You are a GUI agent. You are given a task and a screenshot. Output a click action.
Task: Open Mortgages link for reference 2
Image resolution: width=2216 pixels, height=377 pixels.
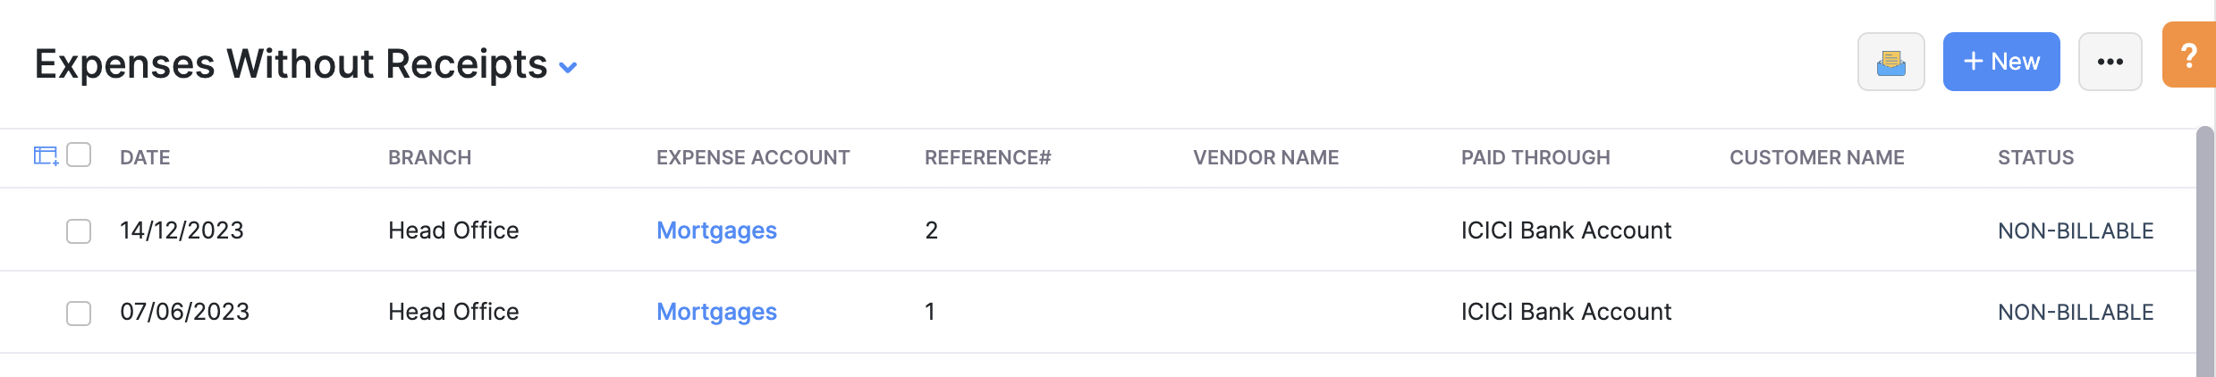click(x=716, y=230)
